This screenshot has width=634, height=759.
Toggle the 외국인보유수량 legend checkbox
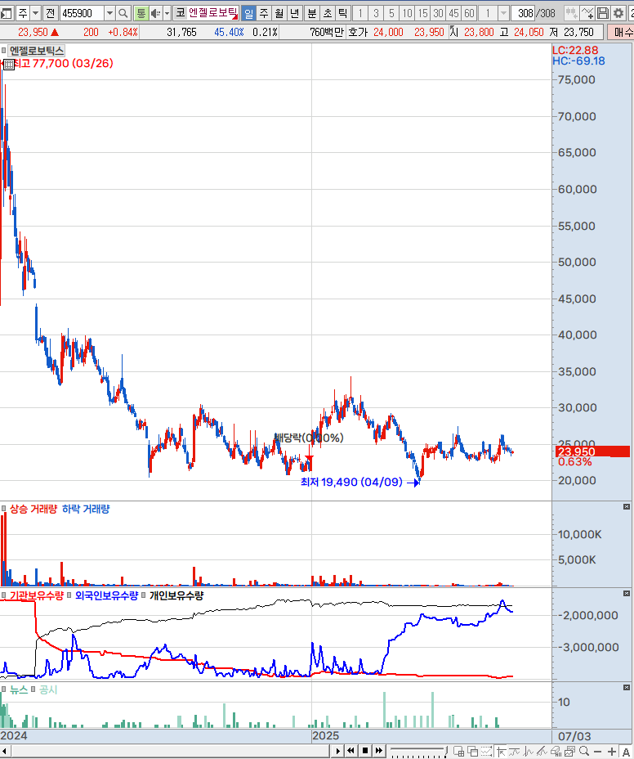(69, 595)
